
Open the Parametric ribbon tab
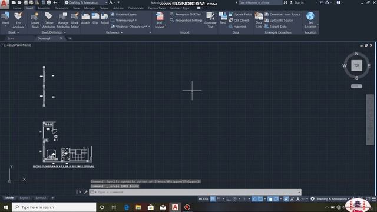(x=61, y=8)
